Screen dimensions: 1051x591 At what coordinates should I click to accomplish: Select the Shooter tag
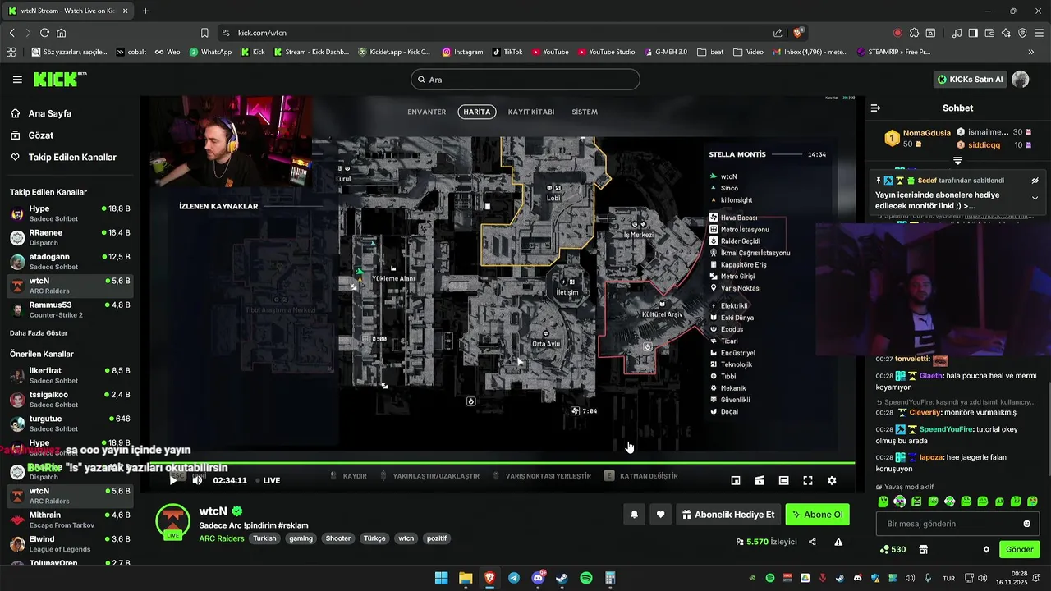(338, 538)
